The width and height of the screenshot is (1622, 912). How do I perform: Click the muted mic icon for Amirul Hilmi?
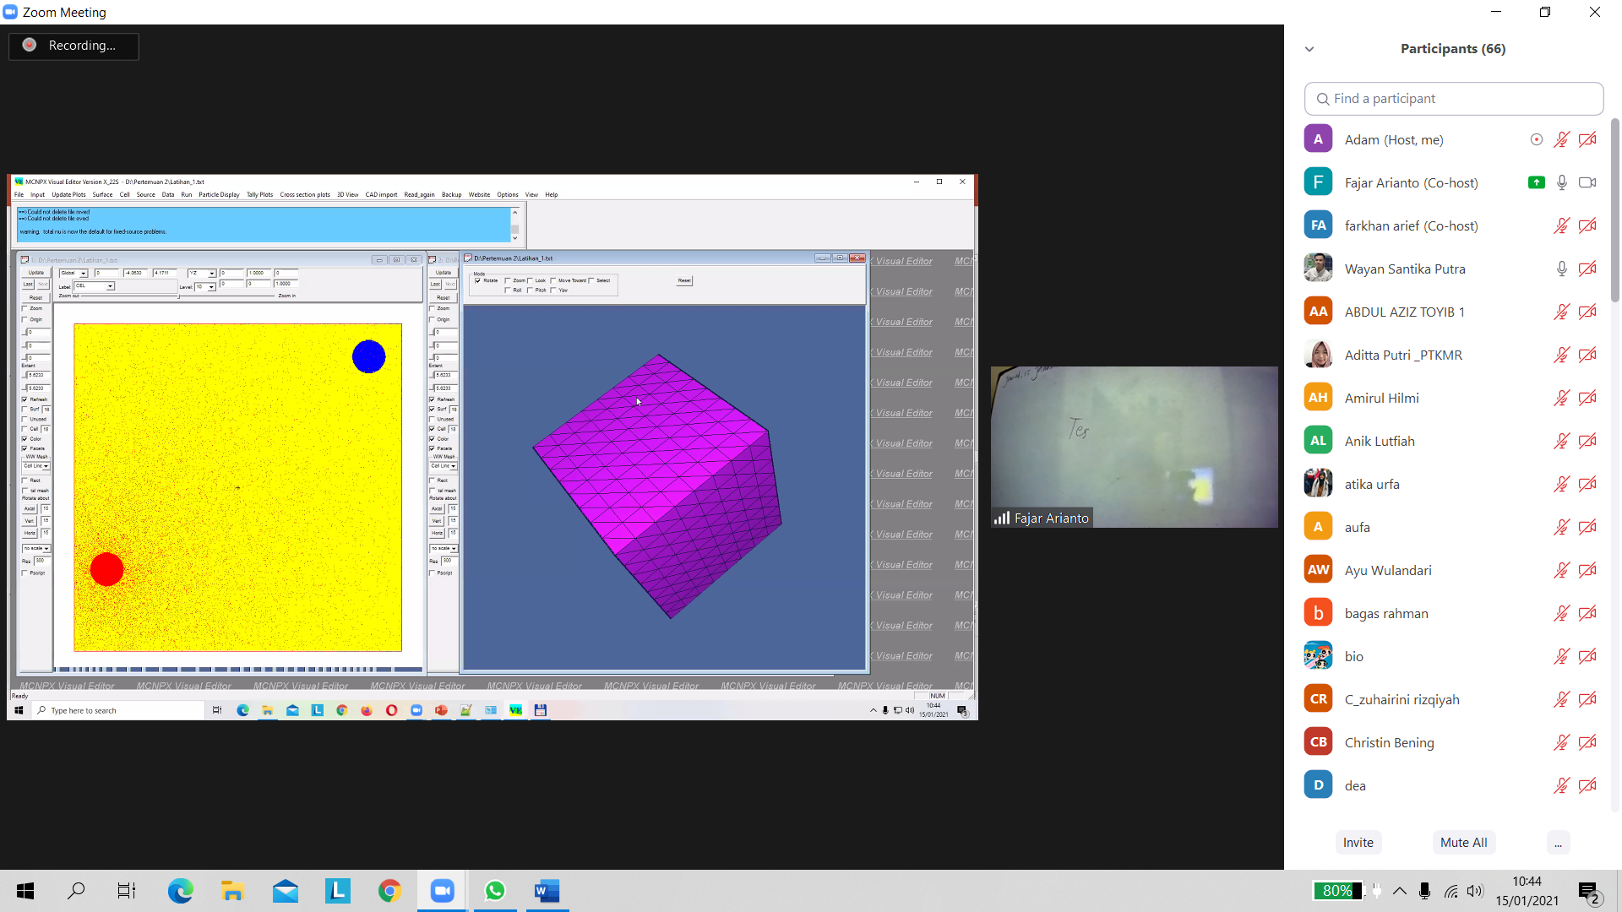click(x=1561, y=398)
